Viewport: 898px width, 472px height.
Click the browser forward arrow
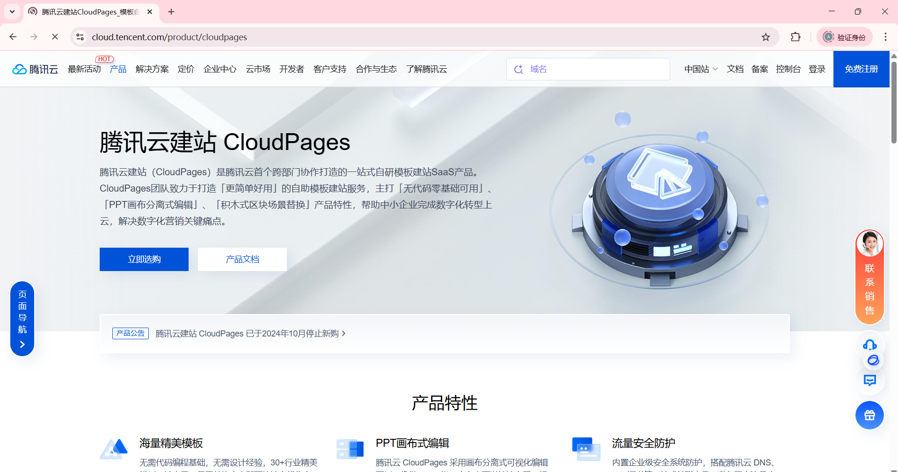pos(34,37)
